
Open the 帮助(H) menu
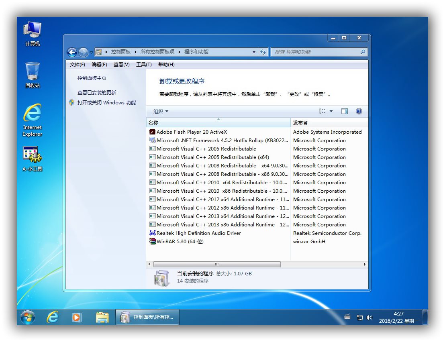[x=166, y=64]
